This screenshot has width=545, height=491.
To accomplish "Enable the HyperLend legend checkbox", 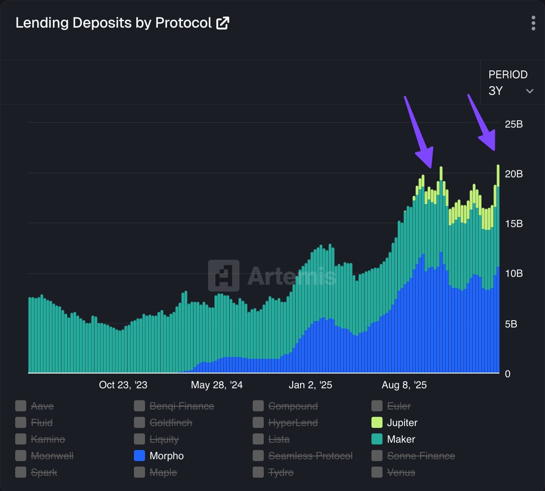I will [258, 422].
